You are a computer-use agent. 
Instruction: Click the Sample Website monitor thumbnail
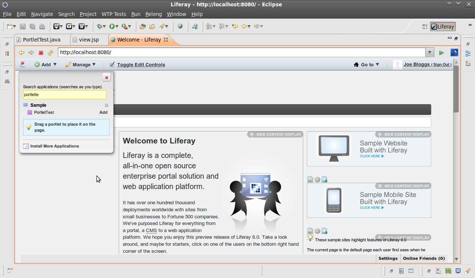point(334,149)
